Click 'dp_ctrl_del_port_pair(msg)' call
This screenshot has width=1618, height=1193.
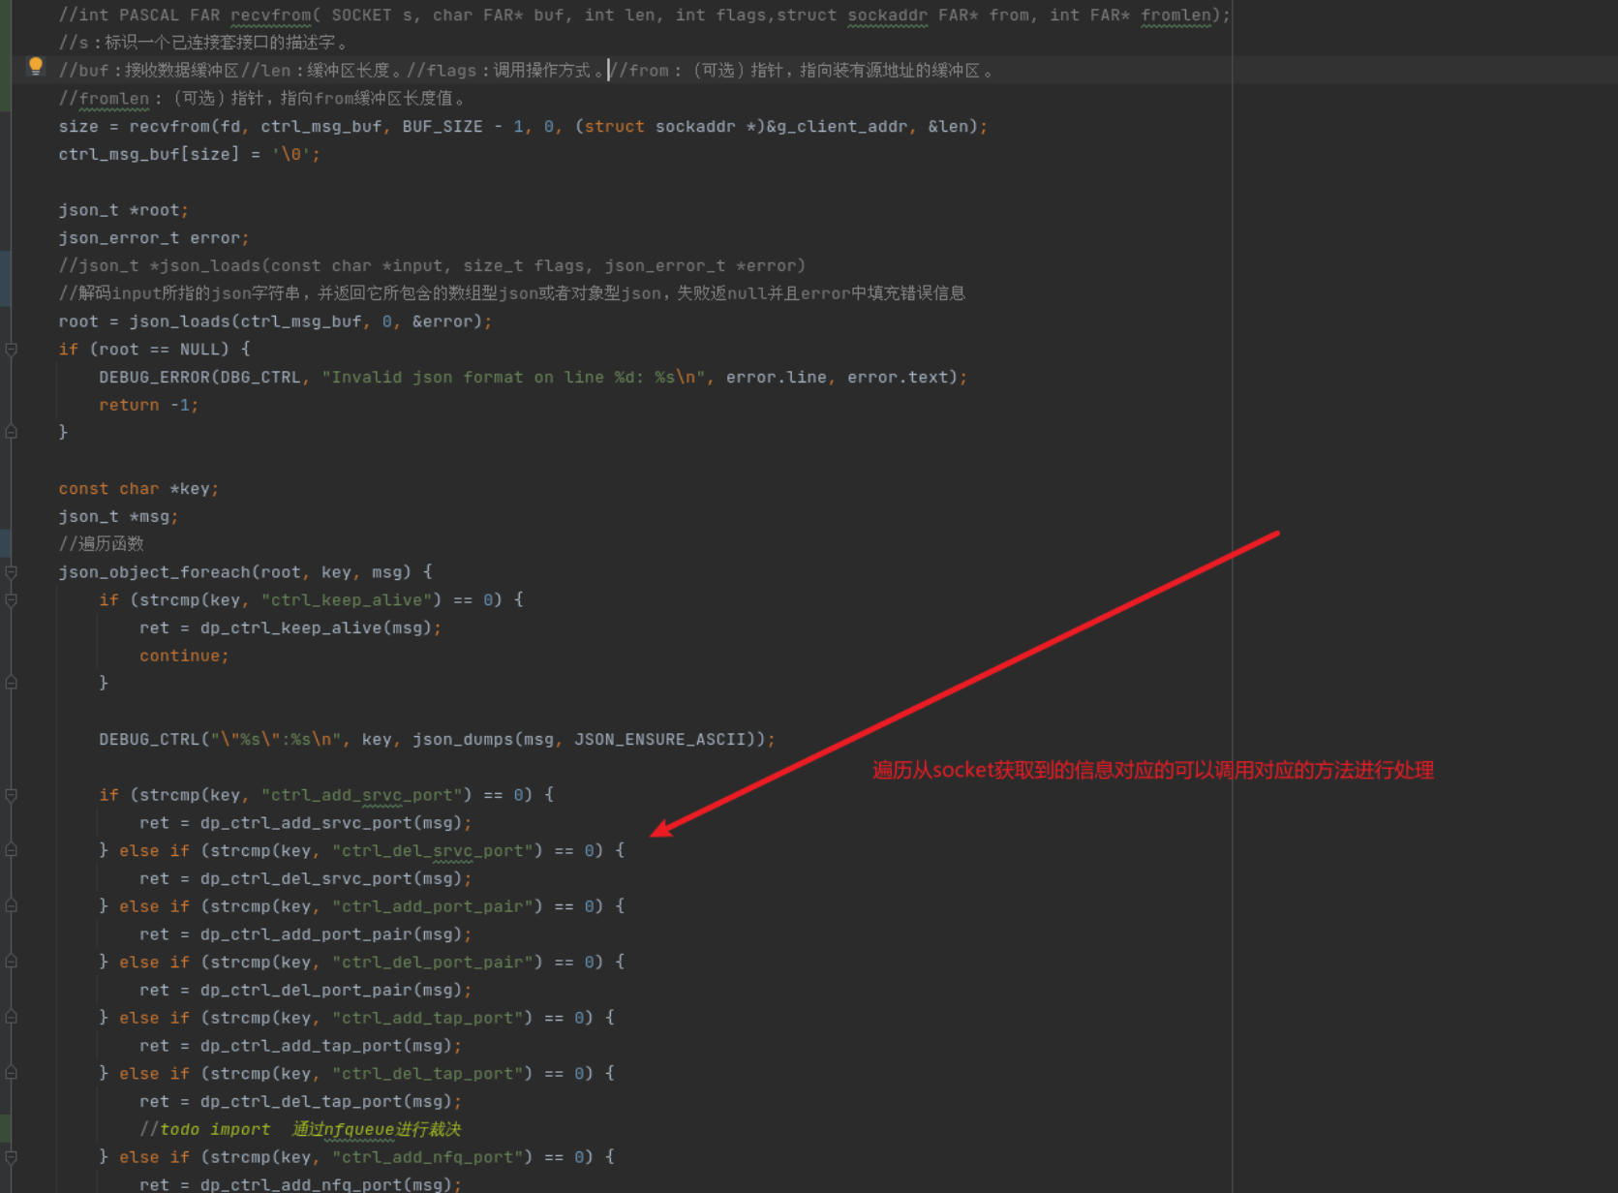330,991
